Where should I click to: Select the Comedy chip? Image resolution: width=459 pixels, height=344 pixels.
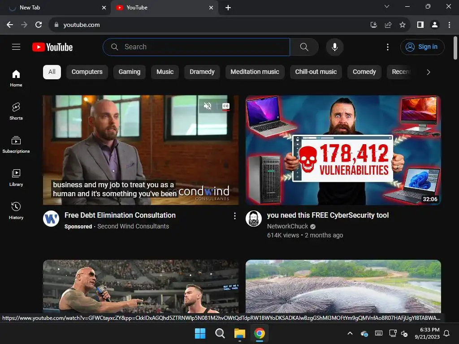pos(364,72)
